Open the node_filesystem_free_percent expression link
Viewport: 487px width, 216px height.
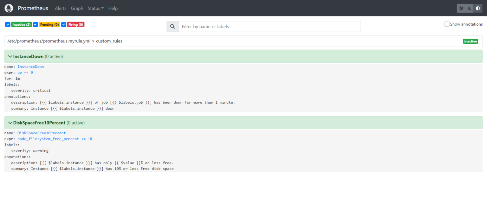tap(48, 139)
